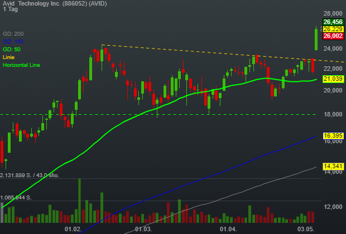Screen dimensions: 346x234
Task: Click the 20,000 price axis label
Action: click(x=333, y=90)
